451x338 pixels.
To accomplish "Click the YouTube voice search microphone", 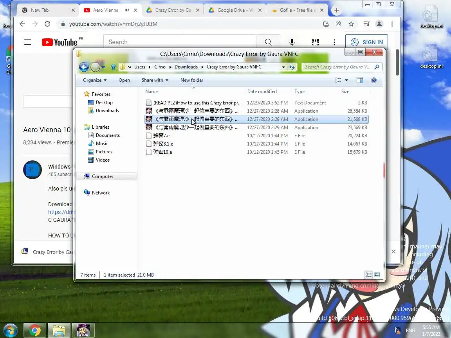I will pos(292,42).
